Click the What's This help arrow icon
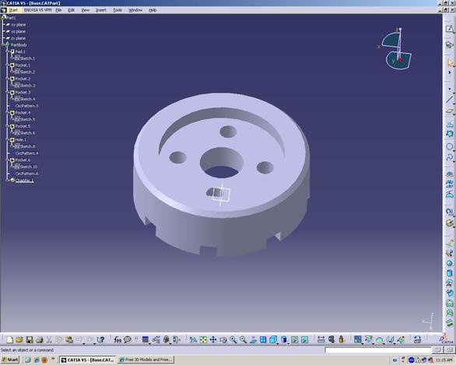The width and height of the screenshot is (456, 365). [100, 339]
